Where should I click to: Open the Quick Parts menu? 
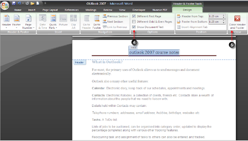click(x=53, y=22)
